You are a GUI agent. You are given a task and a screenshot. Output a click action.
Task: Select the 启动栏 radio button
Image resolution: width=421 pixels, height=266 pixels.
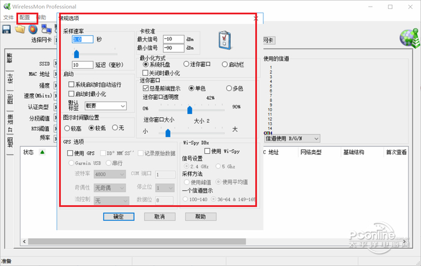(x=224, y=64)
